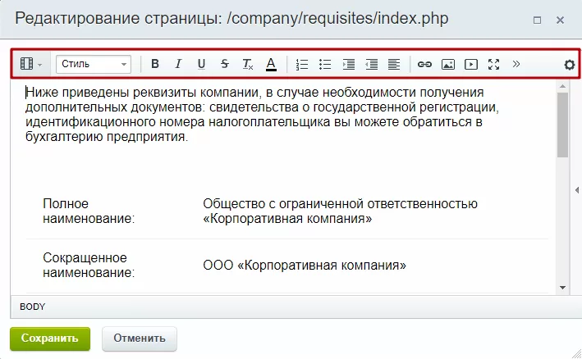Open font color picker
The image size is (582, 359).
(272, 65)
